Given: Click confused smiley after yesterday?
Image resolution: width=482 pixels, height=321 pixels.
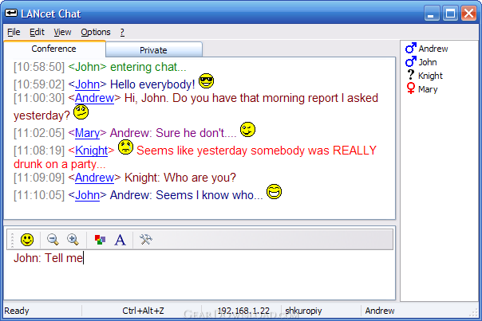Looking at the screenshot, I should point(81,112).
